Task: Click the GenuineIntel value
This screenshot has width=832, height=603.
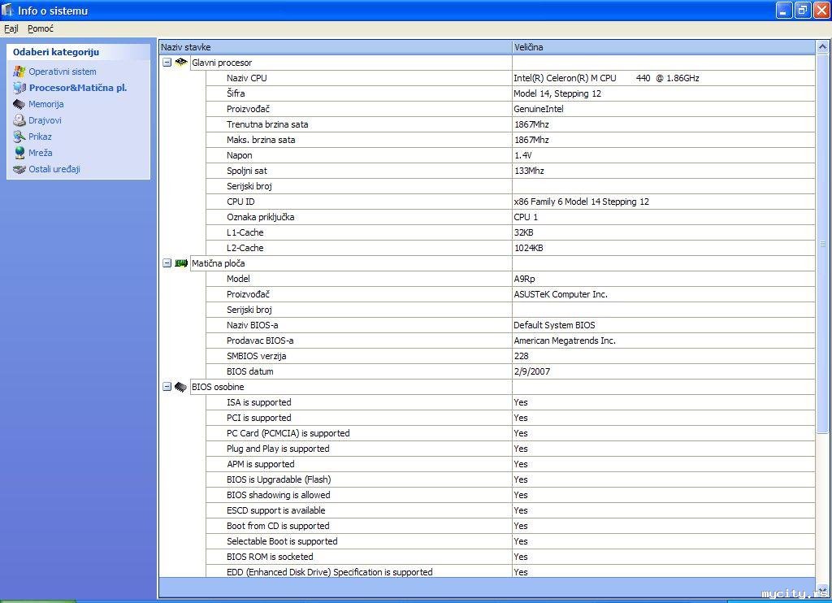Action: [x=539, y=109]
